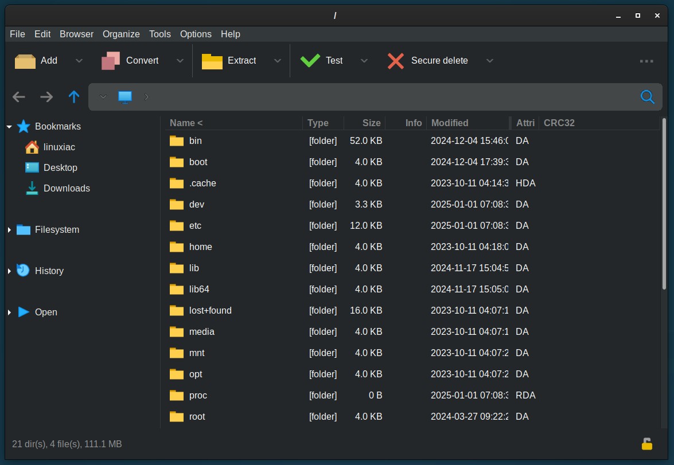
Task: Select the opt folder name
Action: pyautogui.click(x=196, y=374)
